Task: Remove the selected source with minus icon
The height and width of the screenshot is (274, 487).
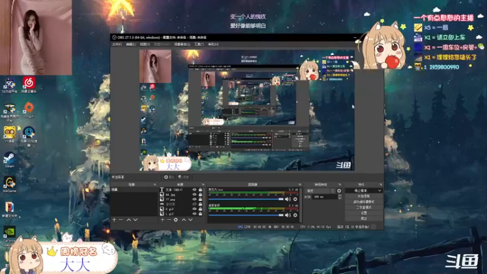Action: coord(169,220)
